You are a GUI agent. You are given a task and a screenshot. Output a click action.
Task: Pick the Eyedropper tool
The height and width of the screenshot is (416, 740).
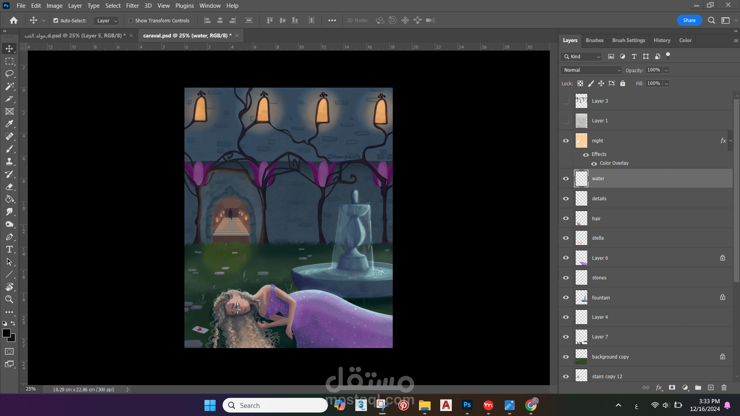(x=9, y=124)
